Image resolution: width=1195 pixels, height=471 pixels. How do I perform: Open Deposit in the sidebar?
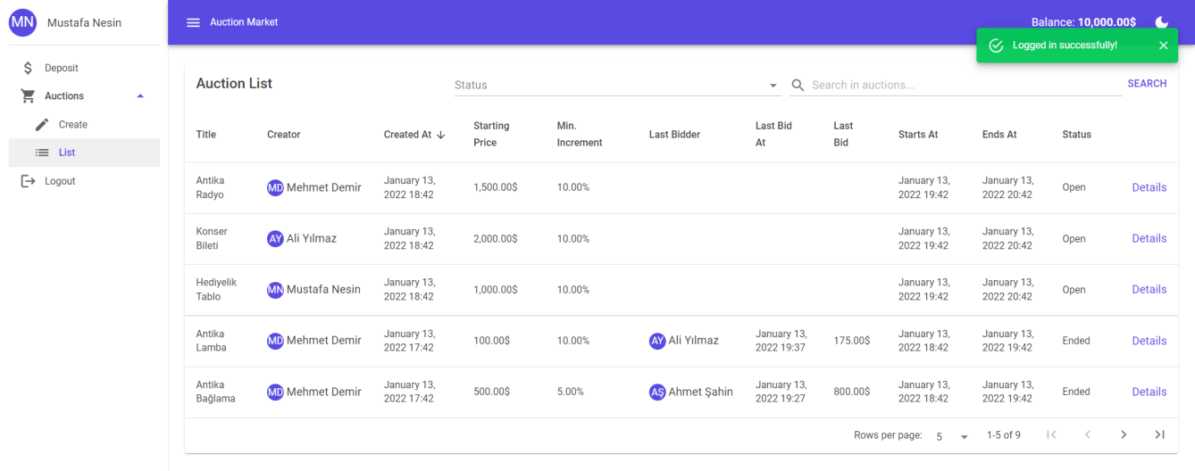(x=84, y=68)
